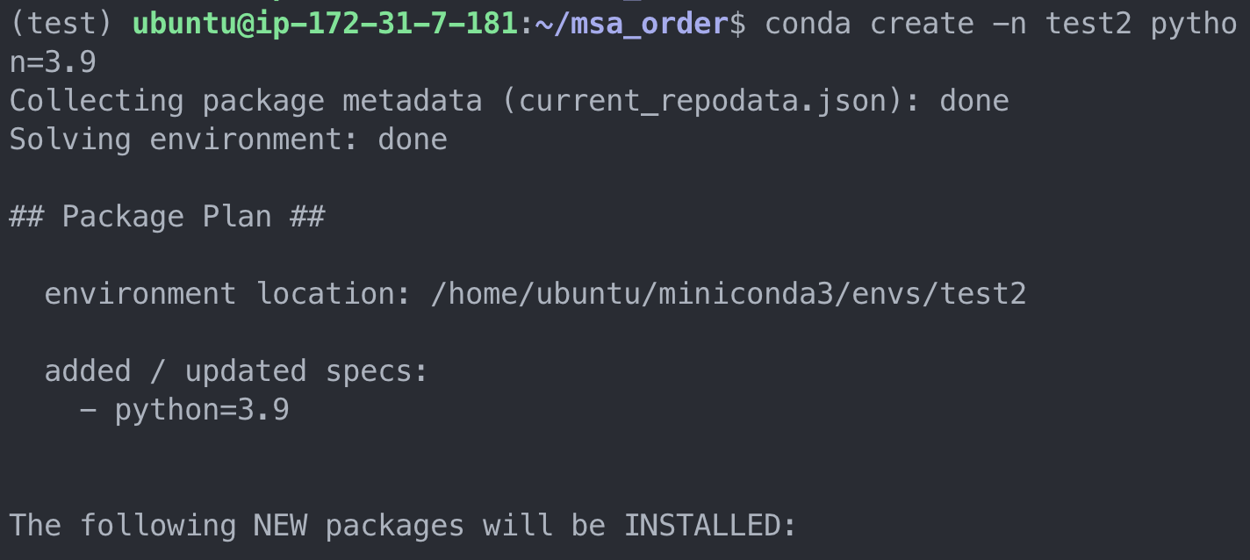Click the "## Package Plan ##" heading

click(167, 217)
